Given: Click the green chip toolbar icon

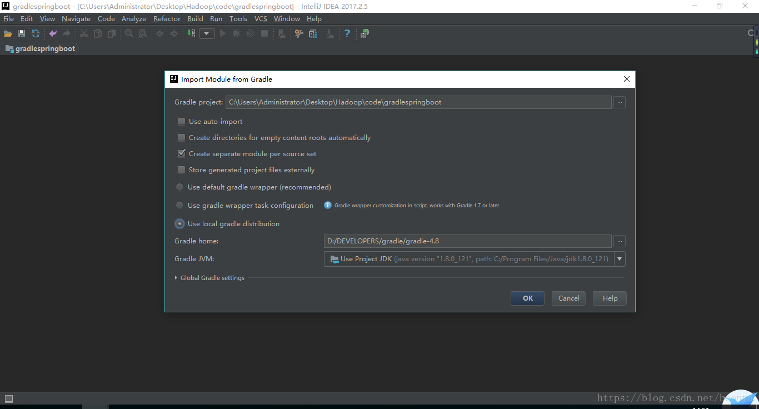Looking at the screenshot, I should pyautogui.click(x=364, y=34).
